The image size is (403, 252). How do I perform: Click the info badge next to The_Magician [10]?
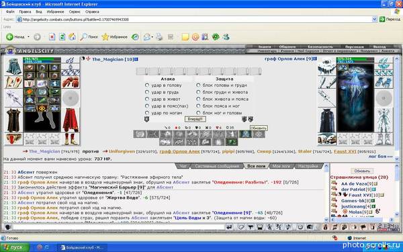136,59
